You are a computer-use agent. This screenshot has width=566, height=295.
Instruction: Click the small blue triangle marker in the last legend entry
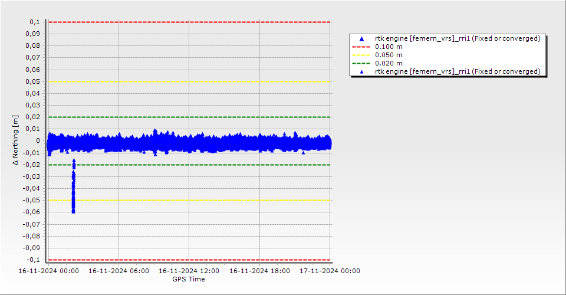pos(361,71)
